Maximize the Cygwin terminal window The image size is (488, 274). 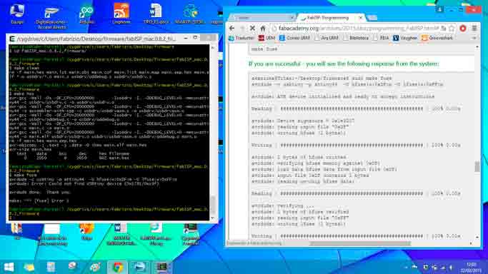tap(195, 38)
